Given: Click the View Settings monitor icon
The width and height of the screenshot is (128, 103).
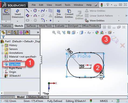Looking at the screenshot, I should (x=110, y=33).
